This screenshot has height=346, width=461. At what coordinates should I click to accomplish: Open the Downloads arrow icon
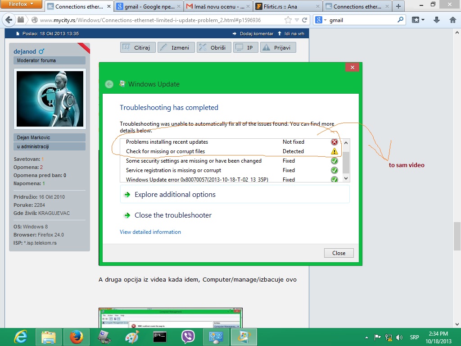437,20
